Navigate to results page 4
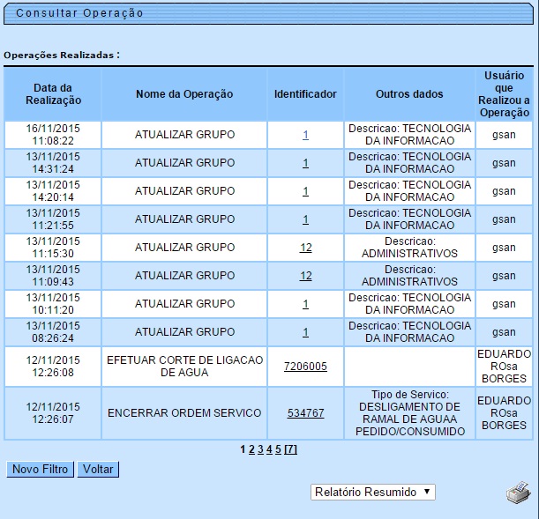 (269, 449)
